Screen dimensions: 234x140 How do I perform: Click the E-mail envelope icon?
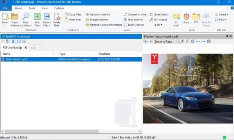pyautogui.click(x=176, y=17)
